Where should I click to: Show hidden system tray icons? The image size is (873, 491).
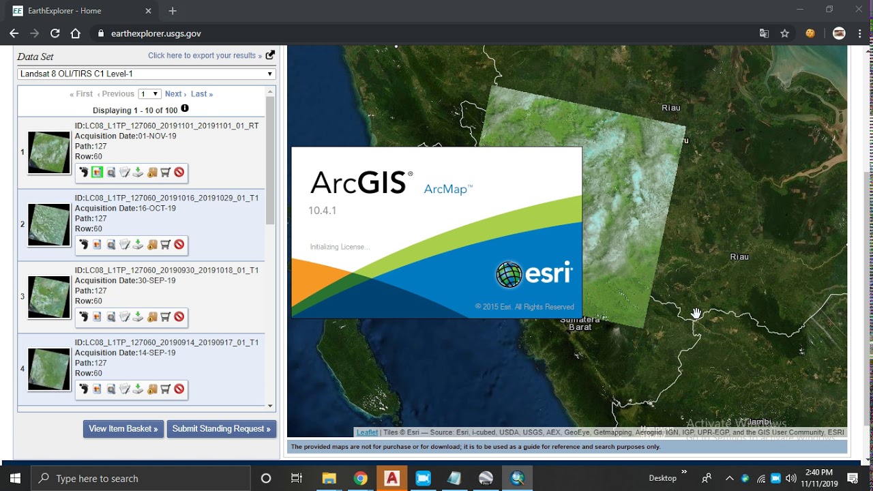[x=730, y=478]
